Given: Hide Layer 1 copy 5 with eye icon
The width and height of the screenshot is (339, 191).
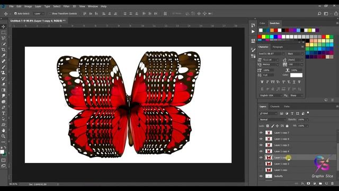Looking at the screenshot, I should 261,145.
